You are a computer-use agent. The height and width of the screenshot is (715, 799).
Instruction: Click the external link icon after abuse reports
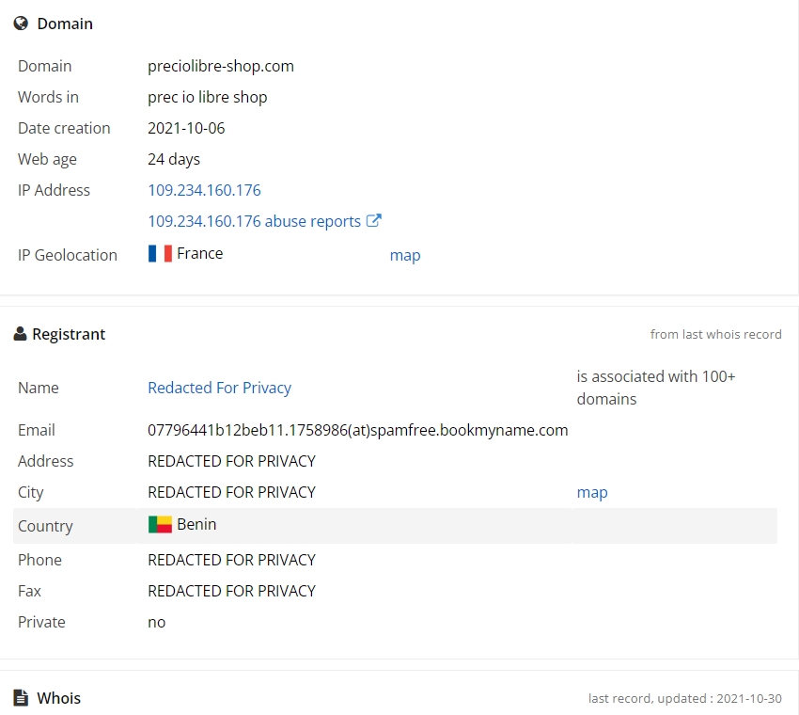pyautogui.click(x=373, y=220)
